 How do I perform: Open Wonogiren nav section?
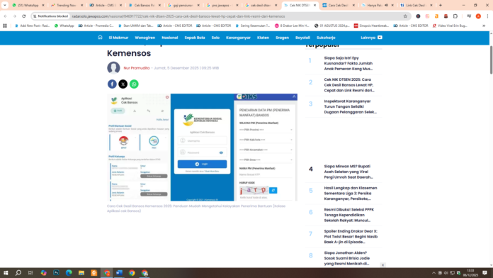[145, 38]
